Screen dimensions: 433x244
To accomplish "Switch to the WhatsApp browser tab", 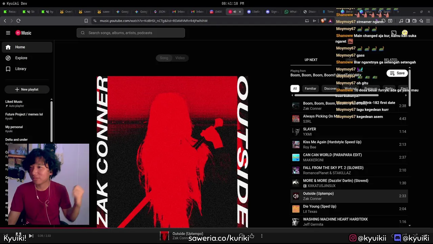I will [291, 12].
